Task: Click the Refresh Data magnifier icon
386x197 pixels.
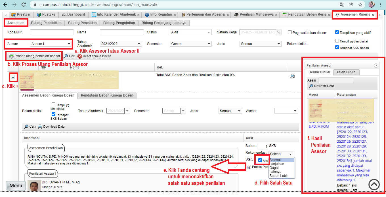Action: (311, 86)
